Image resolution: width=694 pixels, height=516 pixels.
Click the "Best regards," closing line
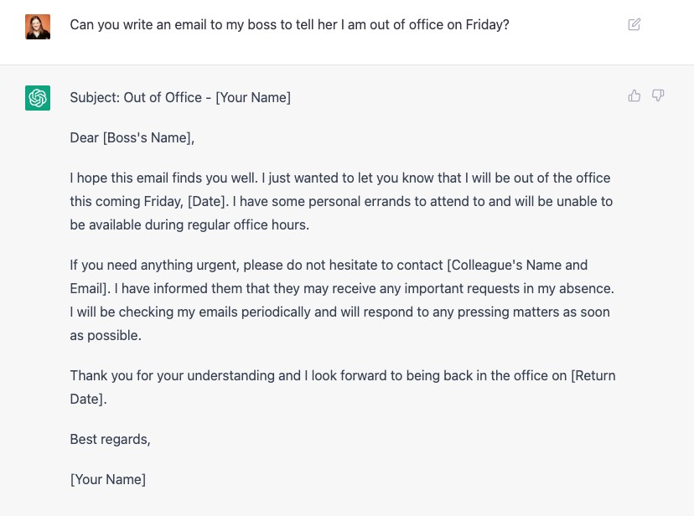point(110,440)
